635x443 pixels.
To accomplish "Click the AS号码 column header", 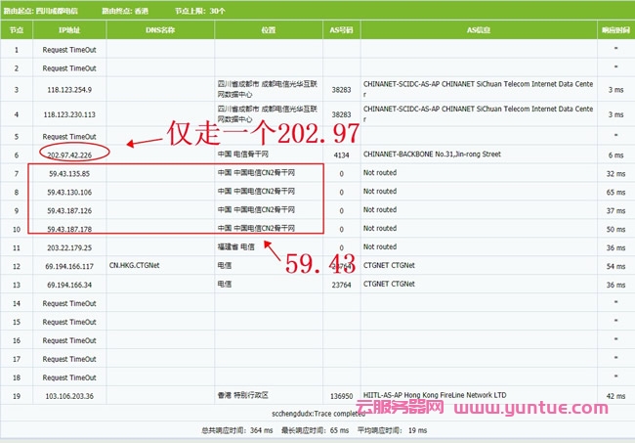I will coord(341,30).
